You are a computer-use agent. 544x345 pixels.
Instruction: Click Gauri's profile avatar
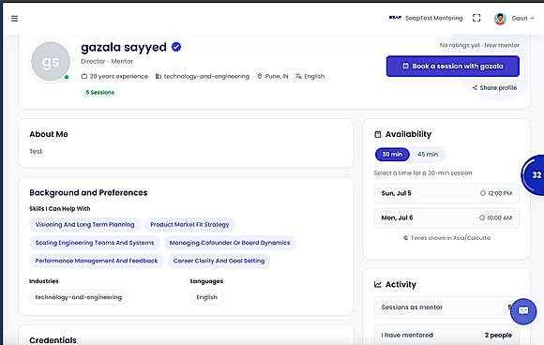pos(500,19)
